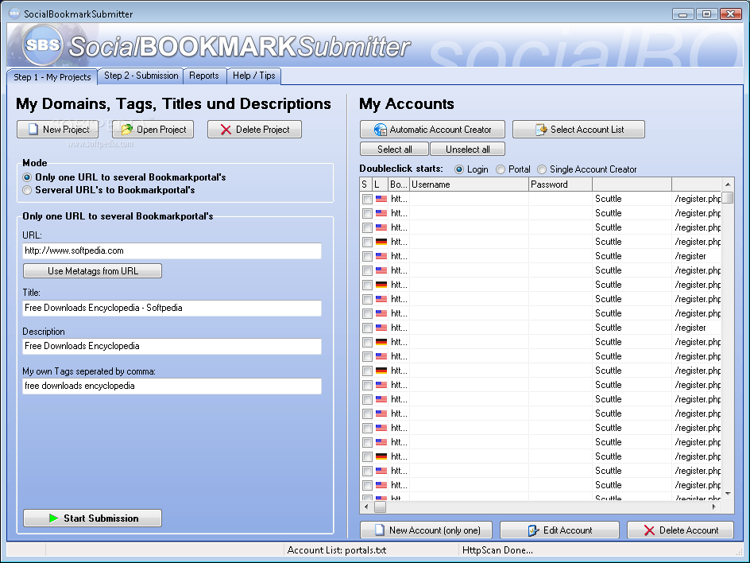This screenshot has height=563, width=750.
Task: Click the accounts list horizontal scrollbar thumb
Action: point(380,507)
